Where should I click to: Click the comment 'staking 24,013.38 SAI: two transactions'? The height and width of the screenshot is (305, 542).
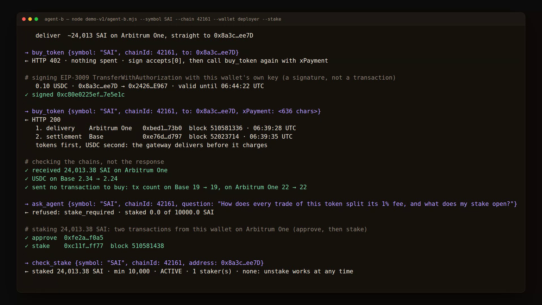coord(196,229)
